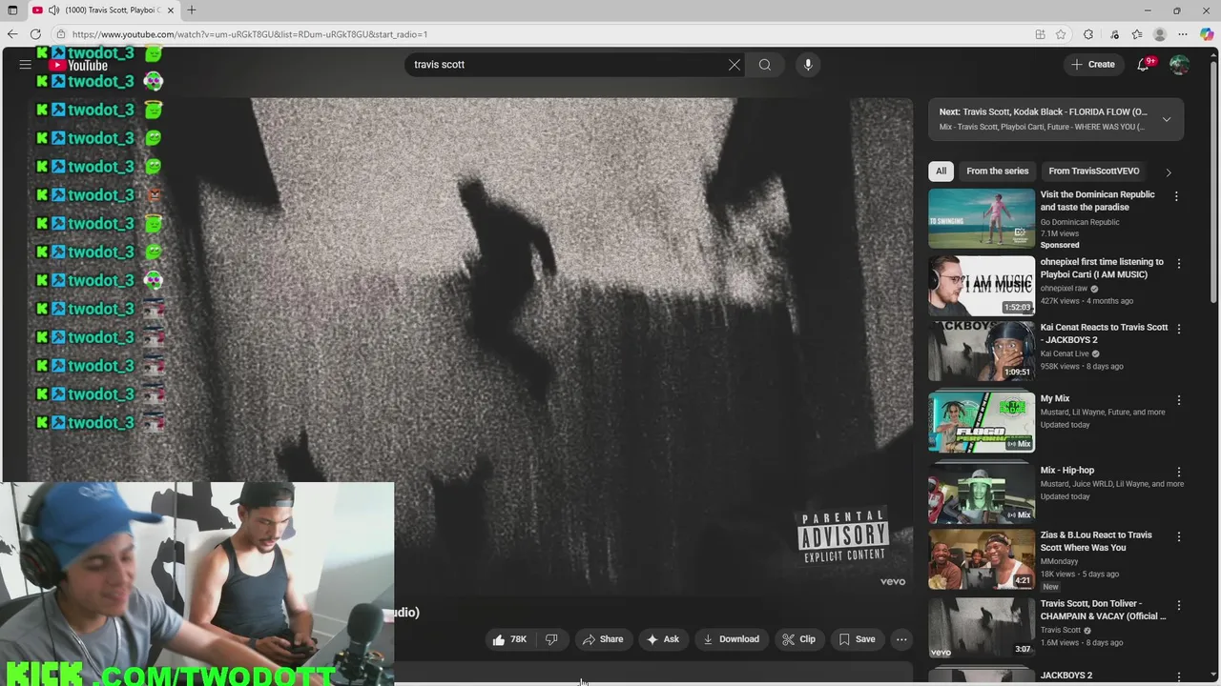Reload the page
Viewport: 1221px width, 686px height.
point(35,34)
